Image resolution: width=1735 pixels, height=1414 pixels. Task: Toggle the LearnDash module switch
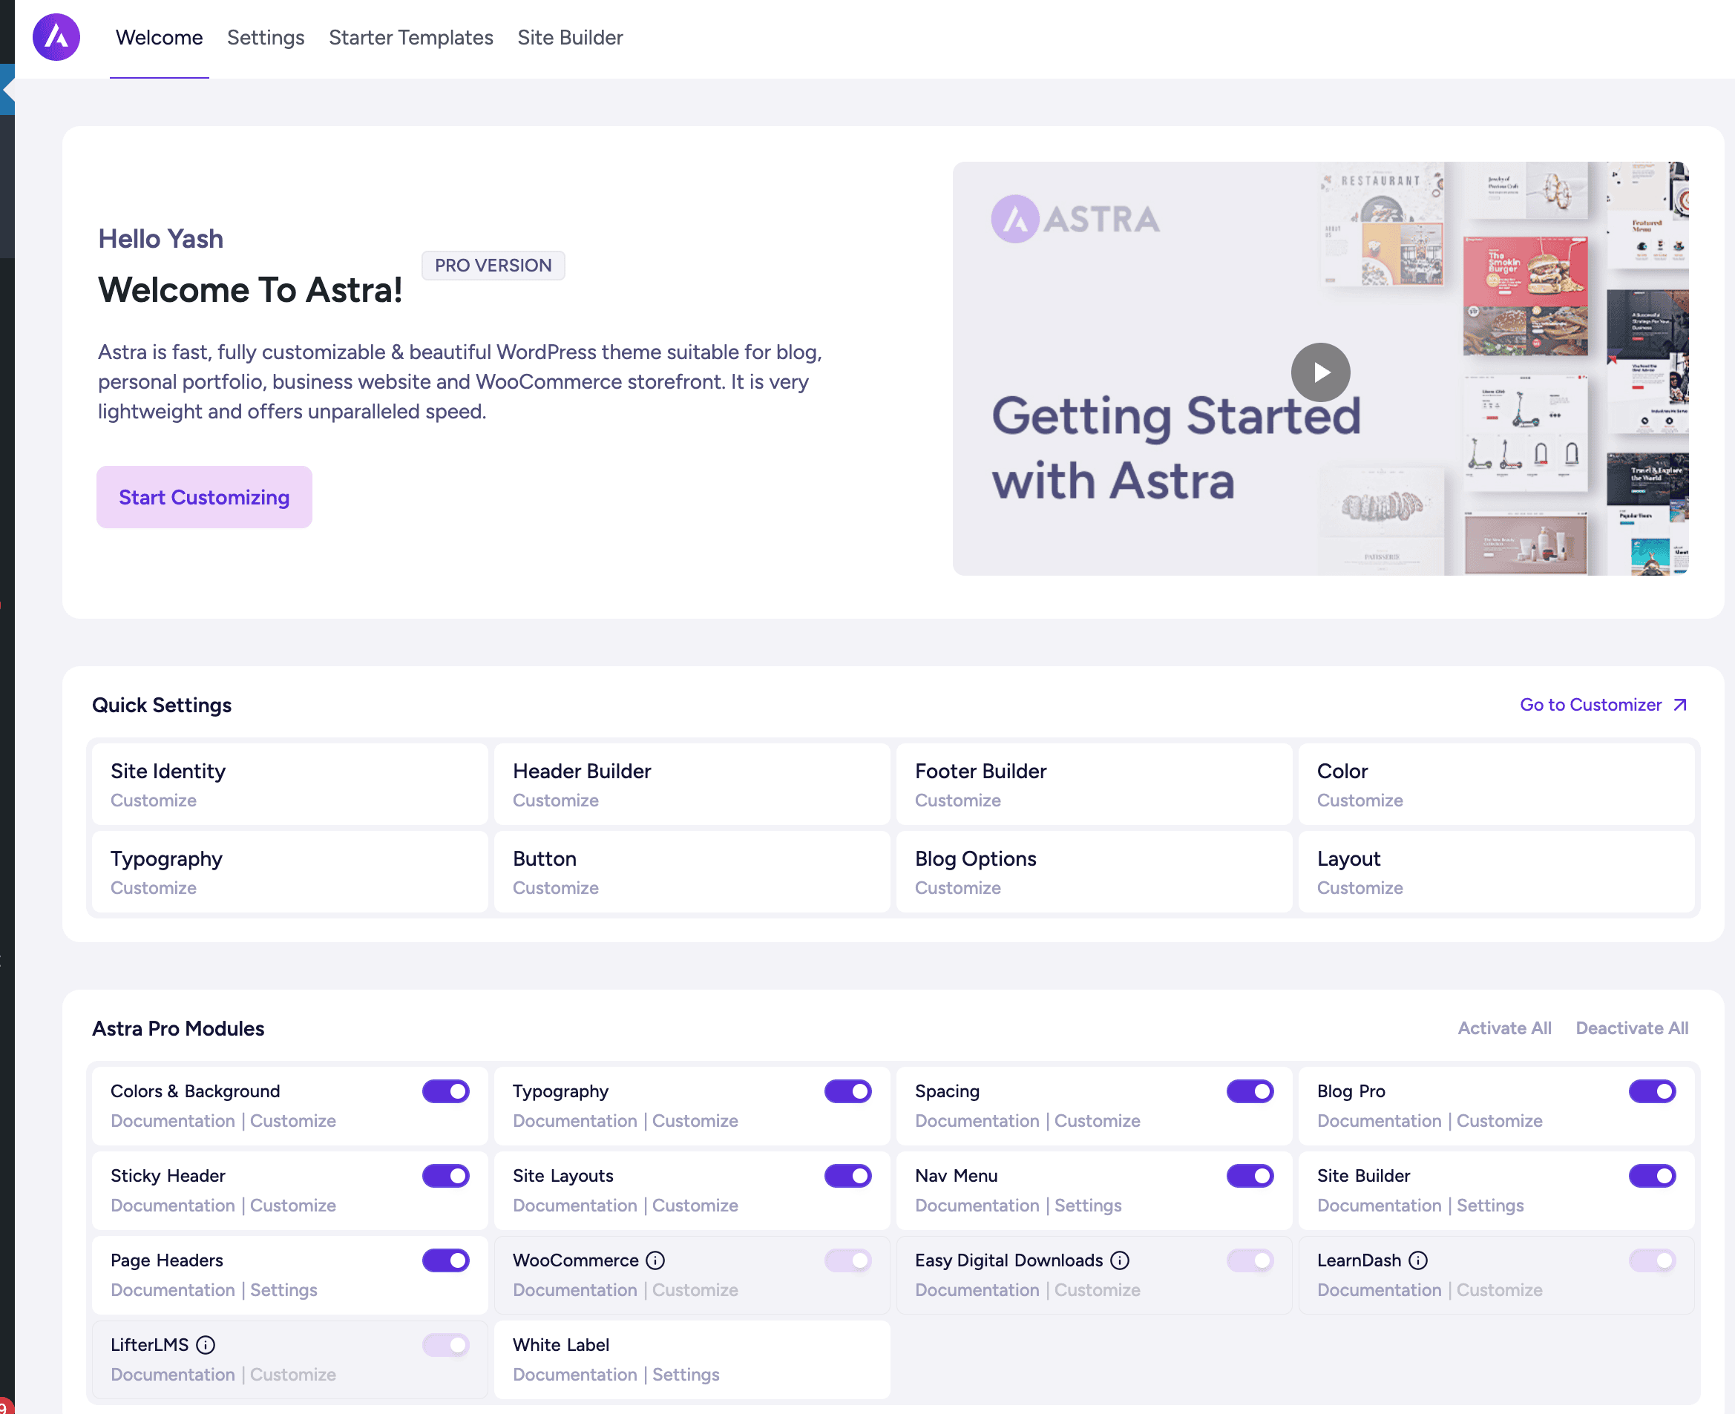[x=1652, y=1260]
